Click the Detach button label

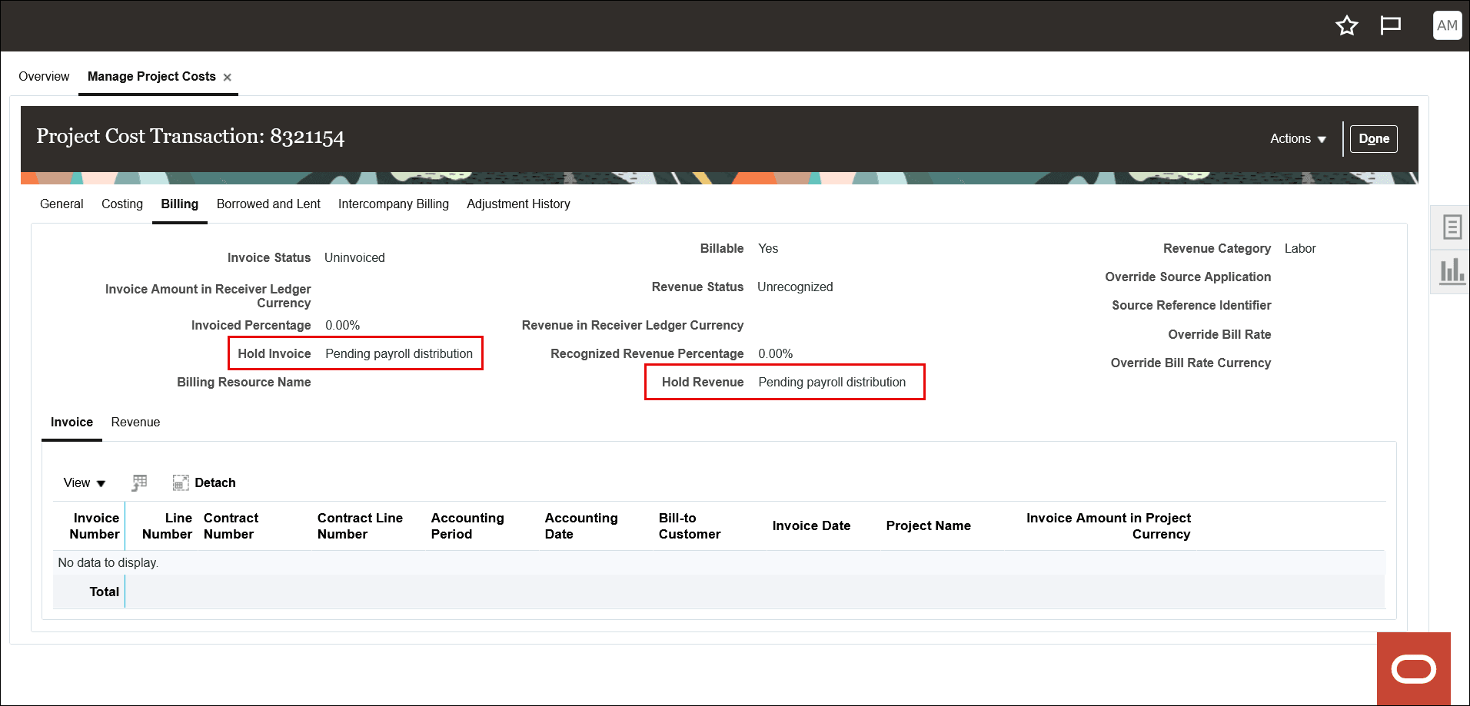click(215, 482)
